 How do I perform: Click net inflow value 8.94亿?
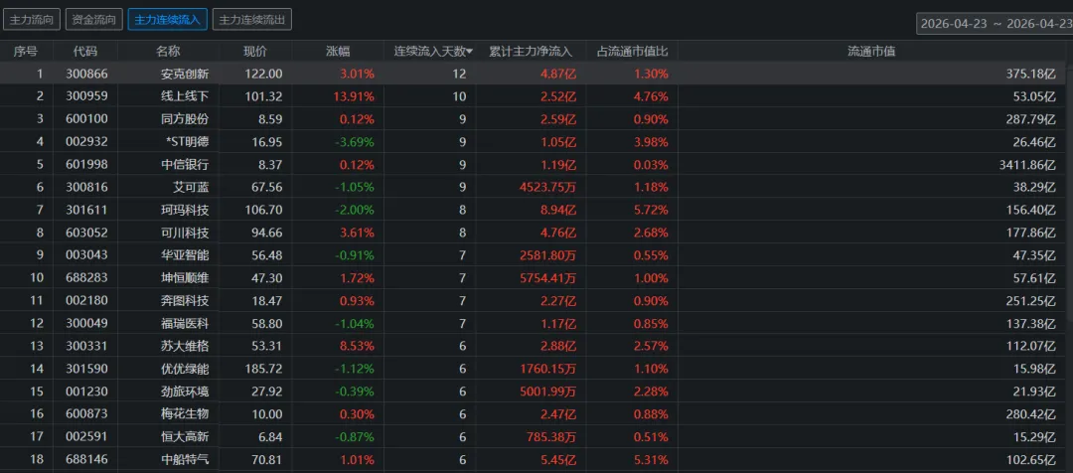[x=558, y=210]
